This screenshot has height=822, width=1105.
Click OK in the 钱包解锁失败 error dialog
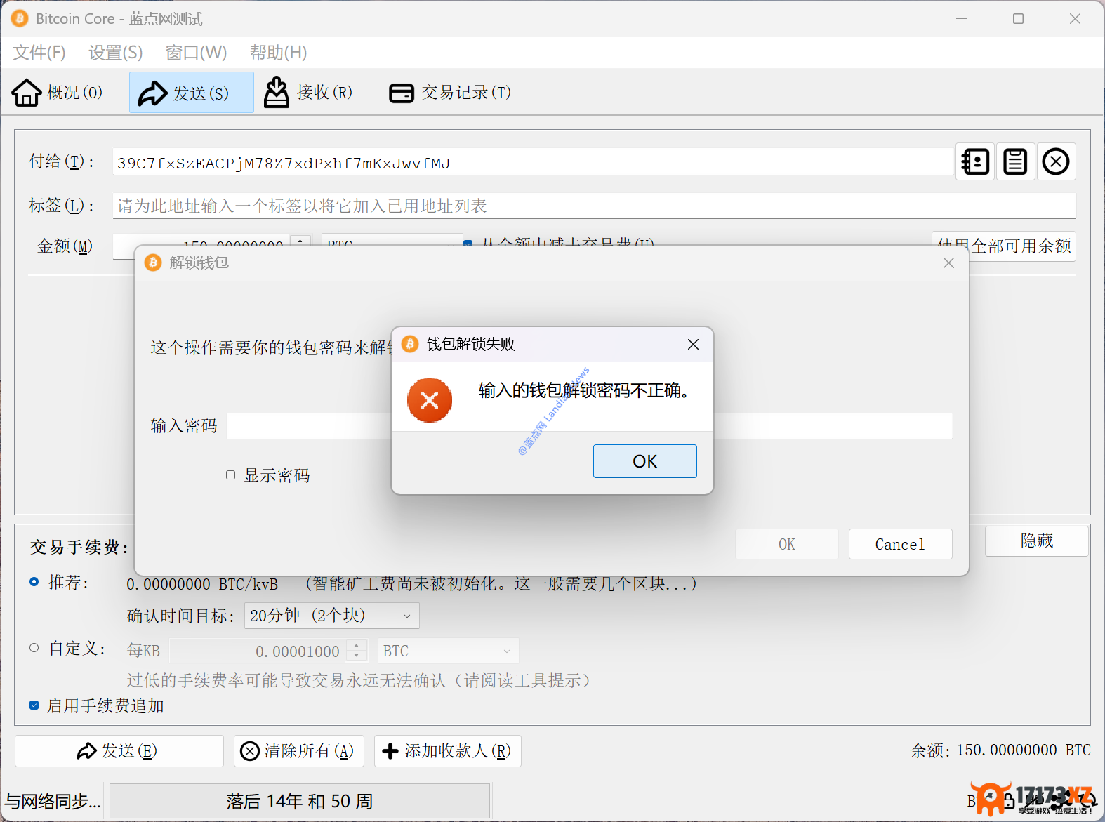pos(645,461)
